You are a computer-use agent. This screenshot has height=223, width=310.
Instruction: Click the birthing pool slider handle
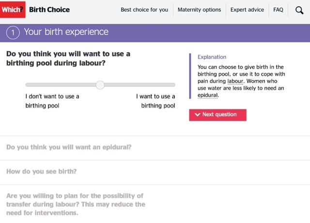coord(100,85)
